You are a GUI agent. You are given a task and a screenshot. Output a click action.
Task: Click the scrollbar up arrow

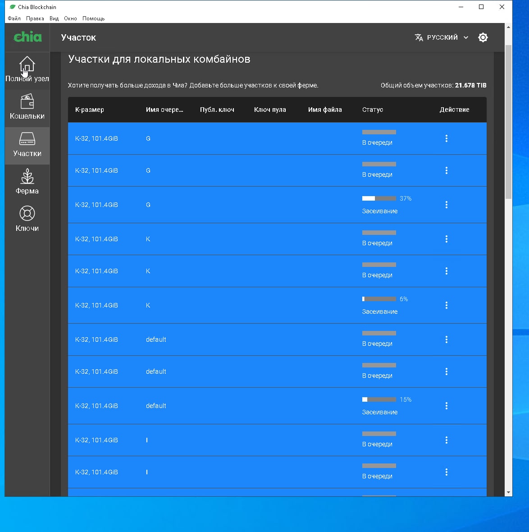[x=508, y=27]
